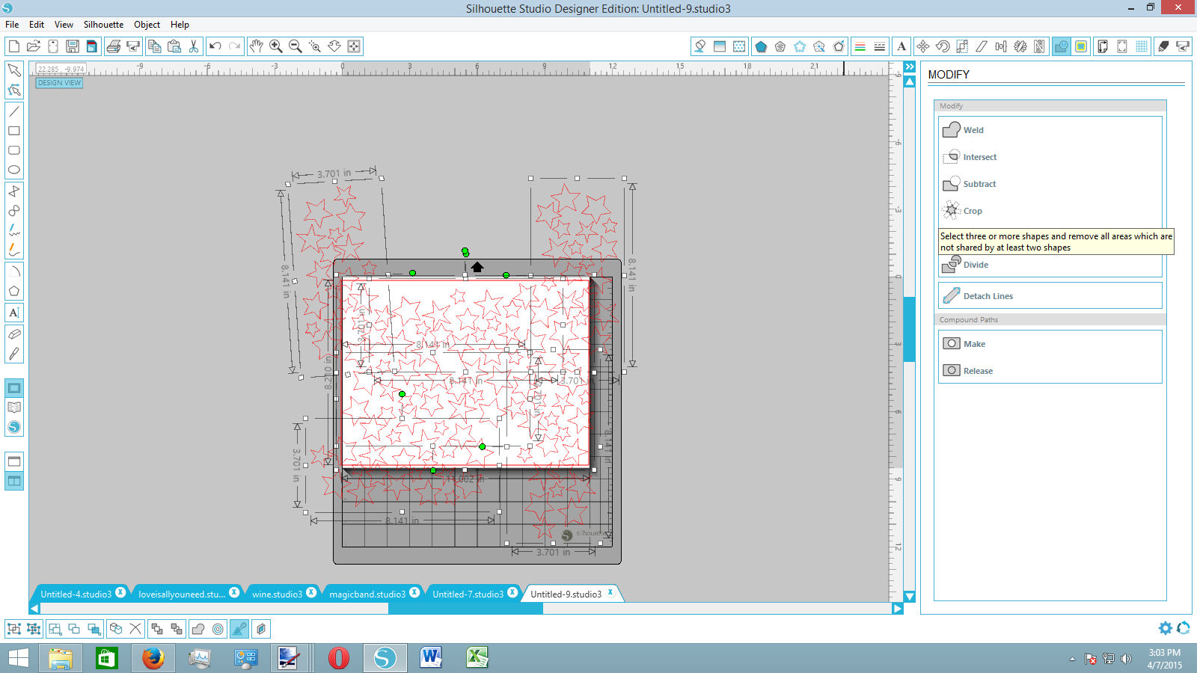Screen dimensions: 1197x673
Task: Click Make compound path button
Action: point(1050,344)
